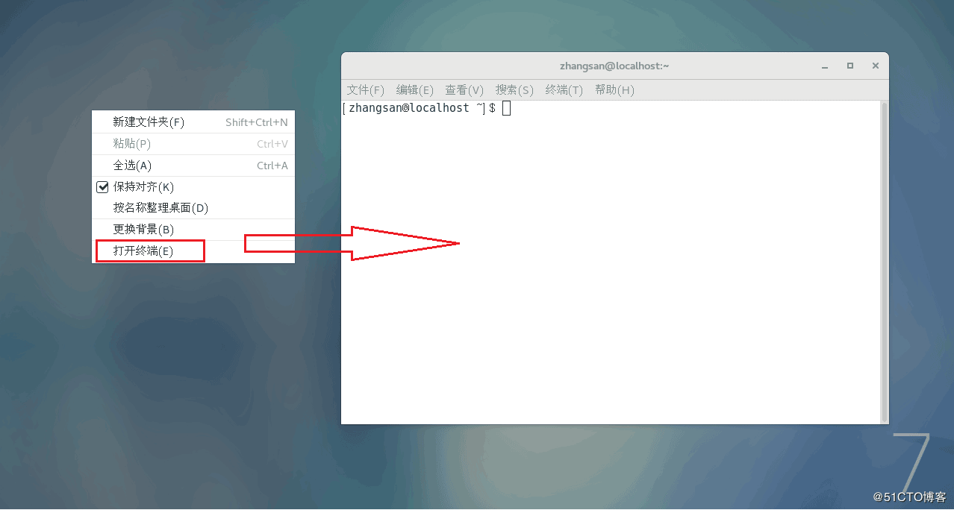
Task: Click the terminal title bar zhangsan@localhost
Action: tap(614, 66)
